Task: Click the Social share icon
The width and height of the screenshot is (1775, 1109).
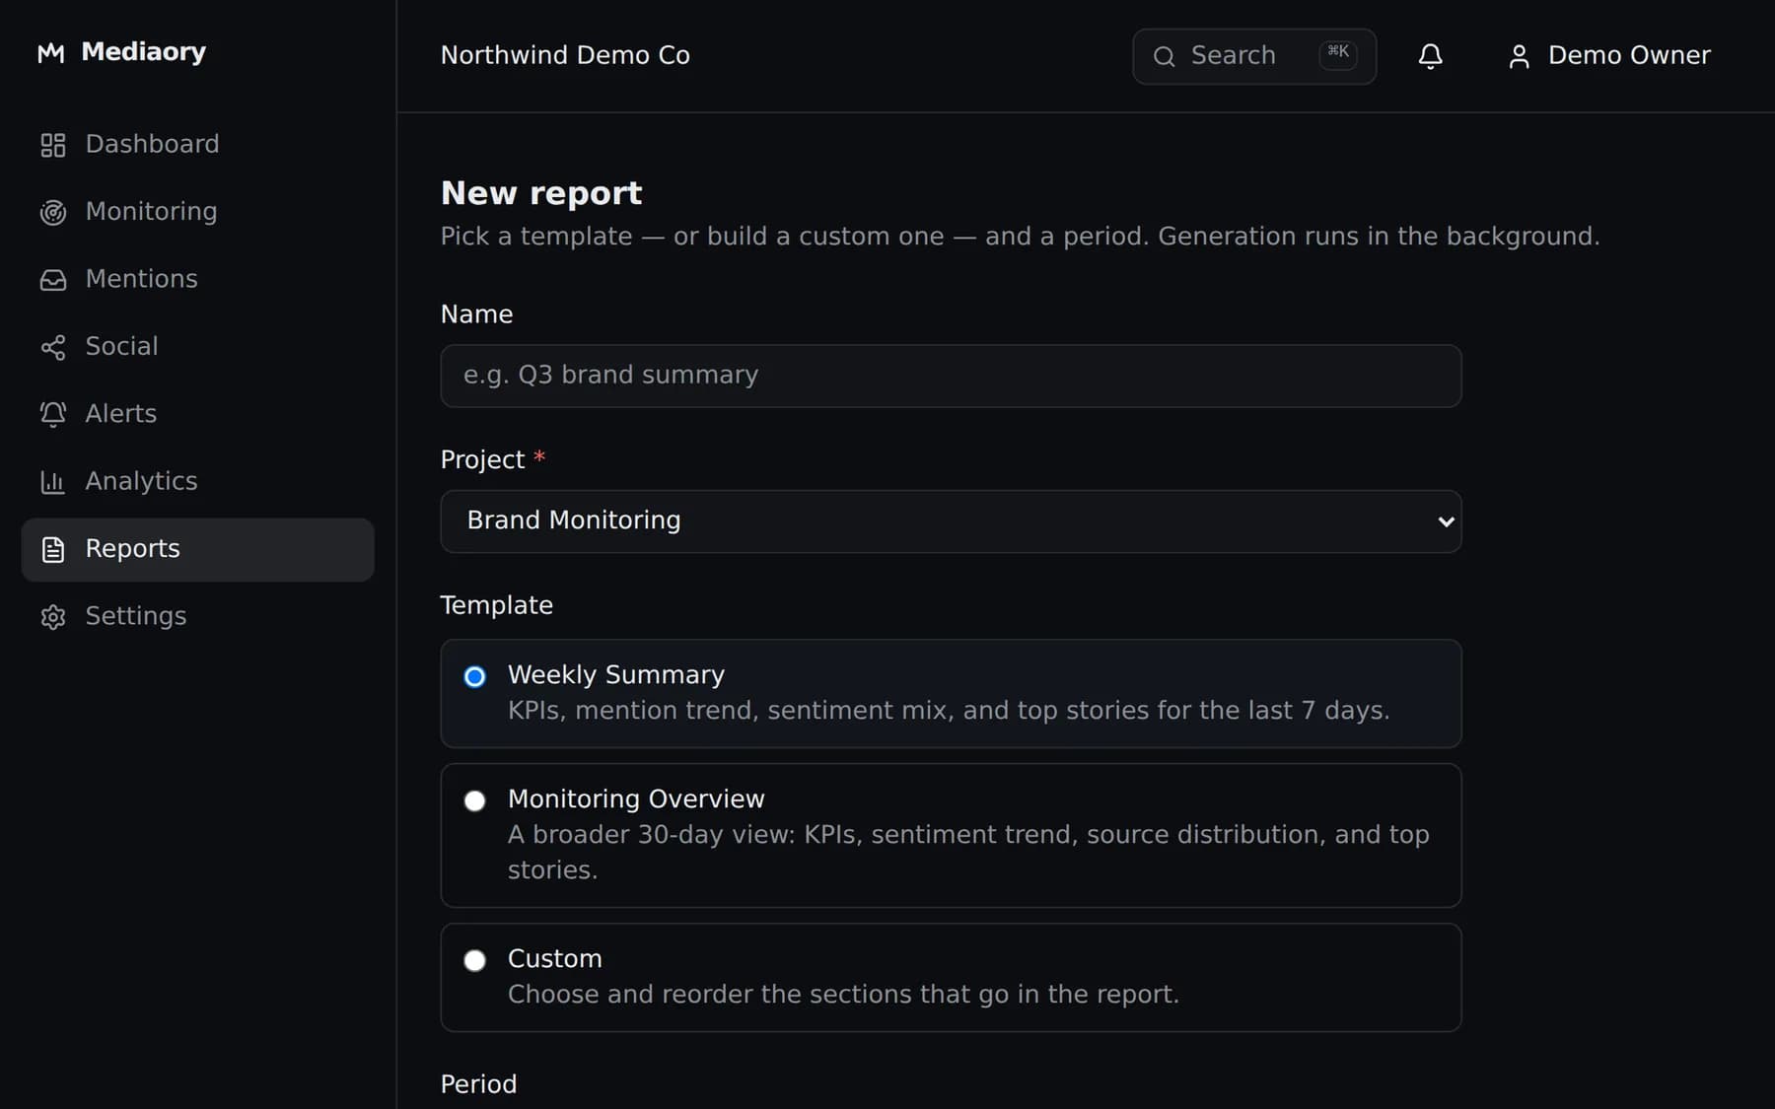Action: pos(53,347)
